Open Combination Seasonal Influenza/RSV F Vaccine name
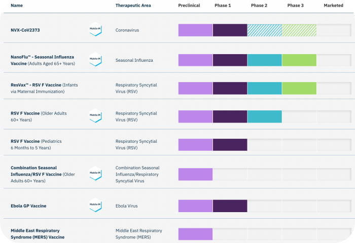Viewport: 355px width, 243px height. [43, 174]
